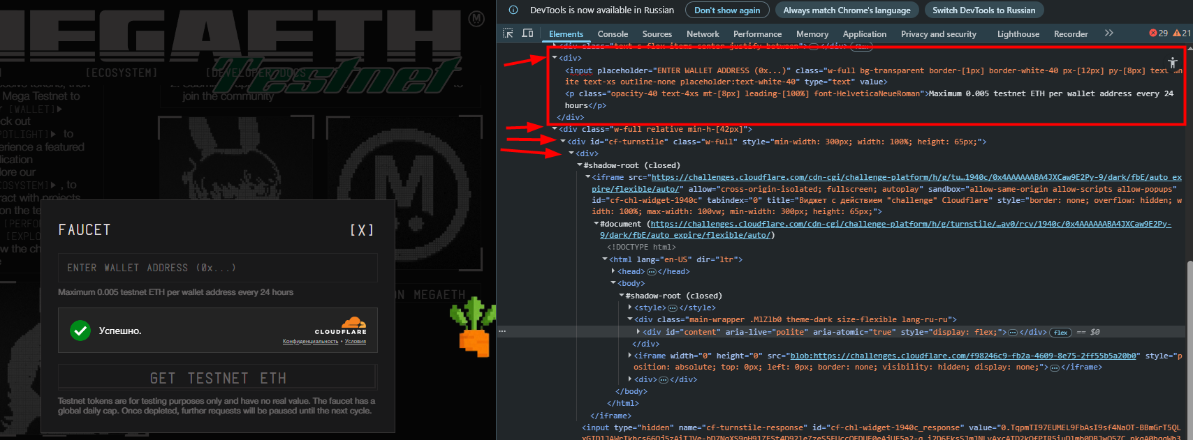The image size is (1193, 440).
Task: Select the cf-turnstile-response hidden input line
Action: [881, 432]
